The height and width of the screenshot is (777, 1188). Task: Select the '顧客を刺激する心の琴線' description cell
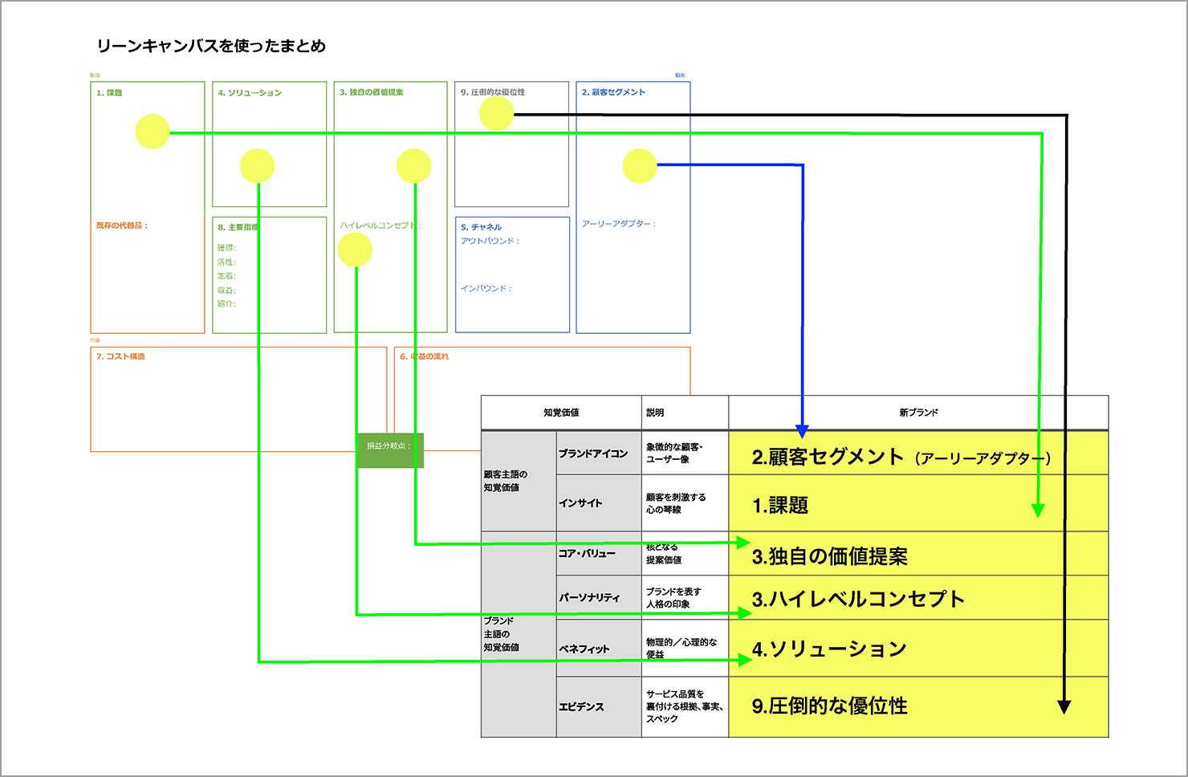[x=685, y=503]
